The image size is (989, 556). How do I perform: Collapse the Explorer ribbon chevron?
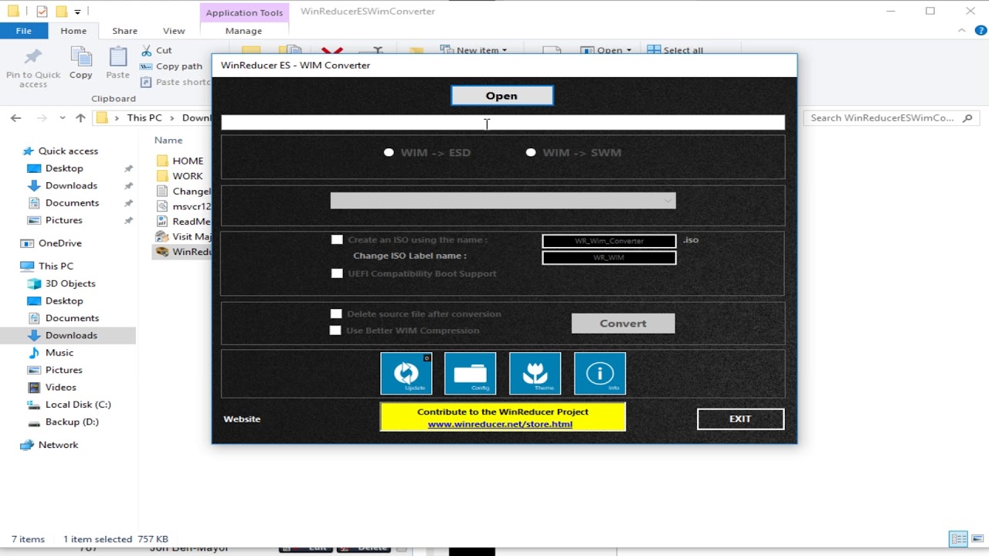pos(962,31)
